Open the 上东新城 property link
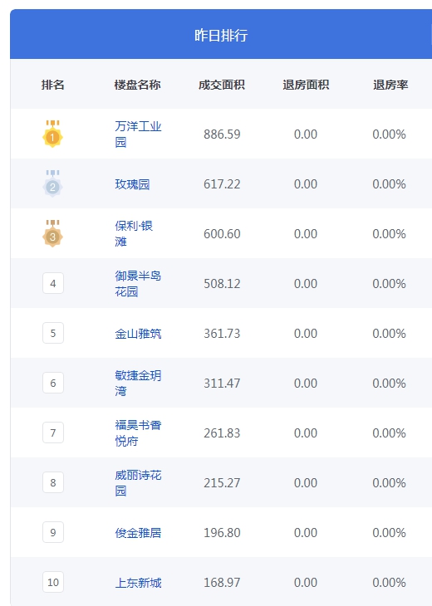The width and height of the screenshot is (432, 606). [138, 583]
